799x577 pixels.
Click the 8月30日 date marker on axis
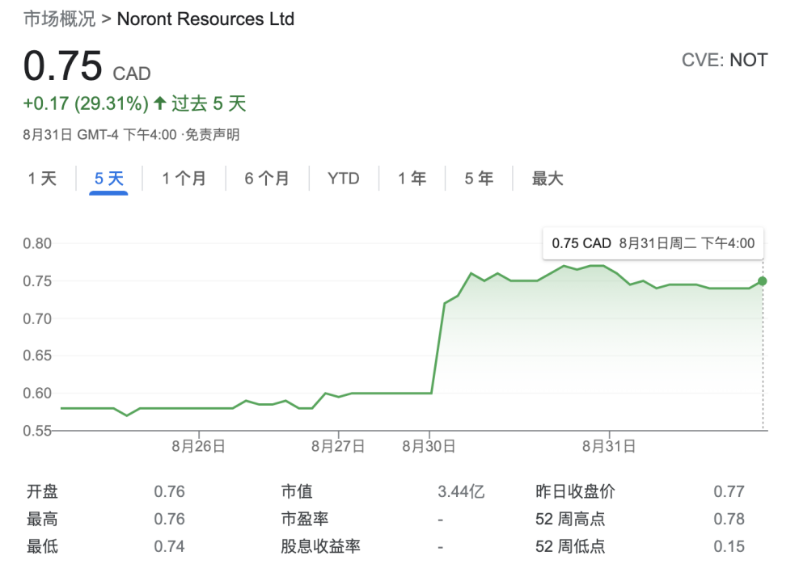(x=429, y=445)
